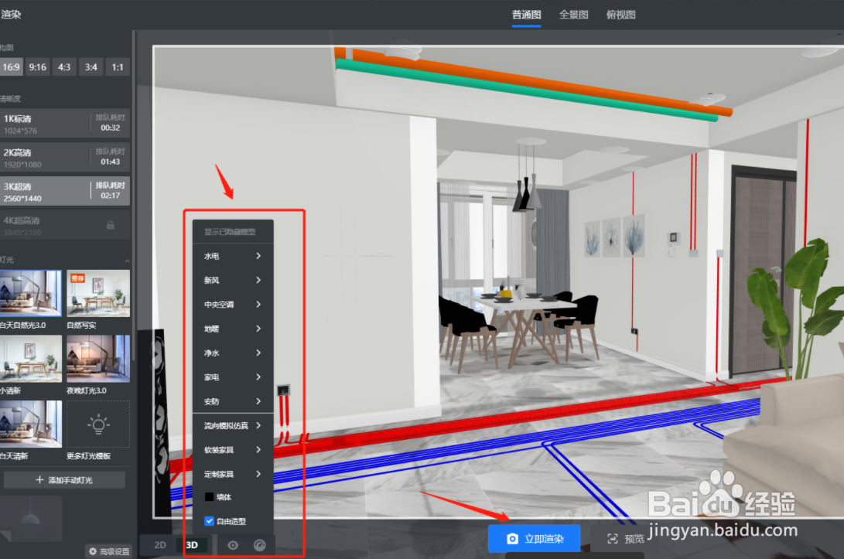
Task: Select the 4:3 aspect ratio
Action: 64,67
